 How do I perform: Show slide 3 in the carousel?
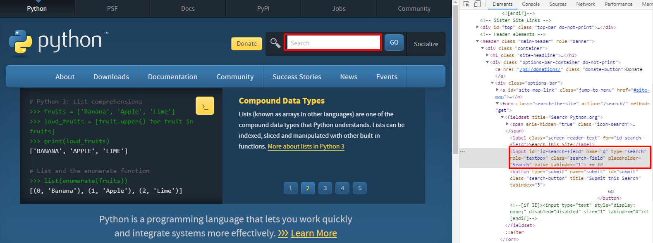coord(325,188)
